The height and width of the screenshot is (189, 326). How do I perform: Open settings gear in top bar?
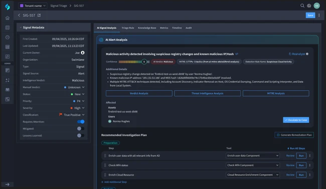[309, 5]
